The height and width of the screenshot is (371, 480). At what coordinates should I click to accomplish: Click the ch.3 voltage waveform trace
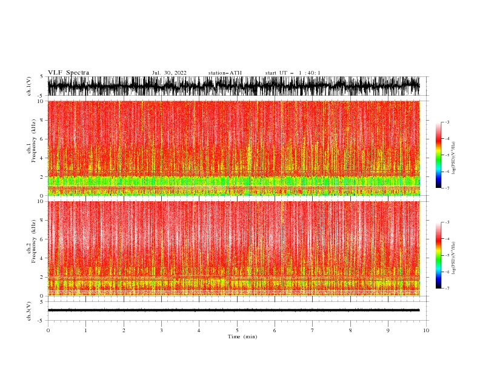[234, 310]
